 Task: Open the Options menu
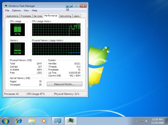16,10
